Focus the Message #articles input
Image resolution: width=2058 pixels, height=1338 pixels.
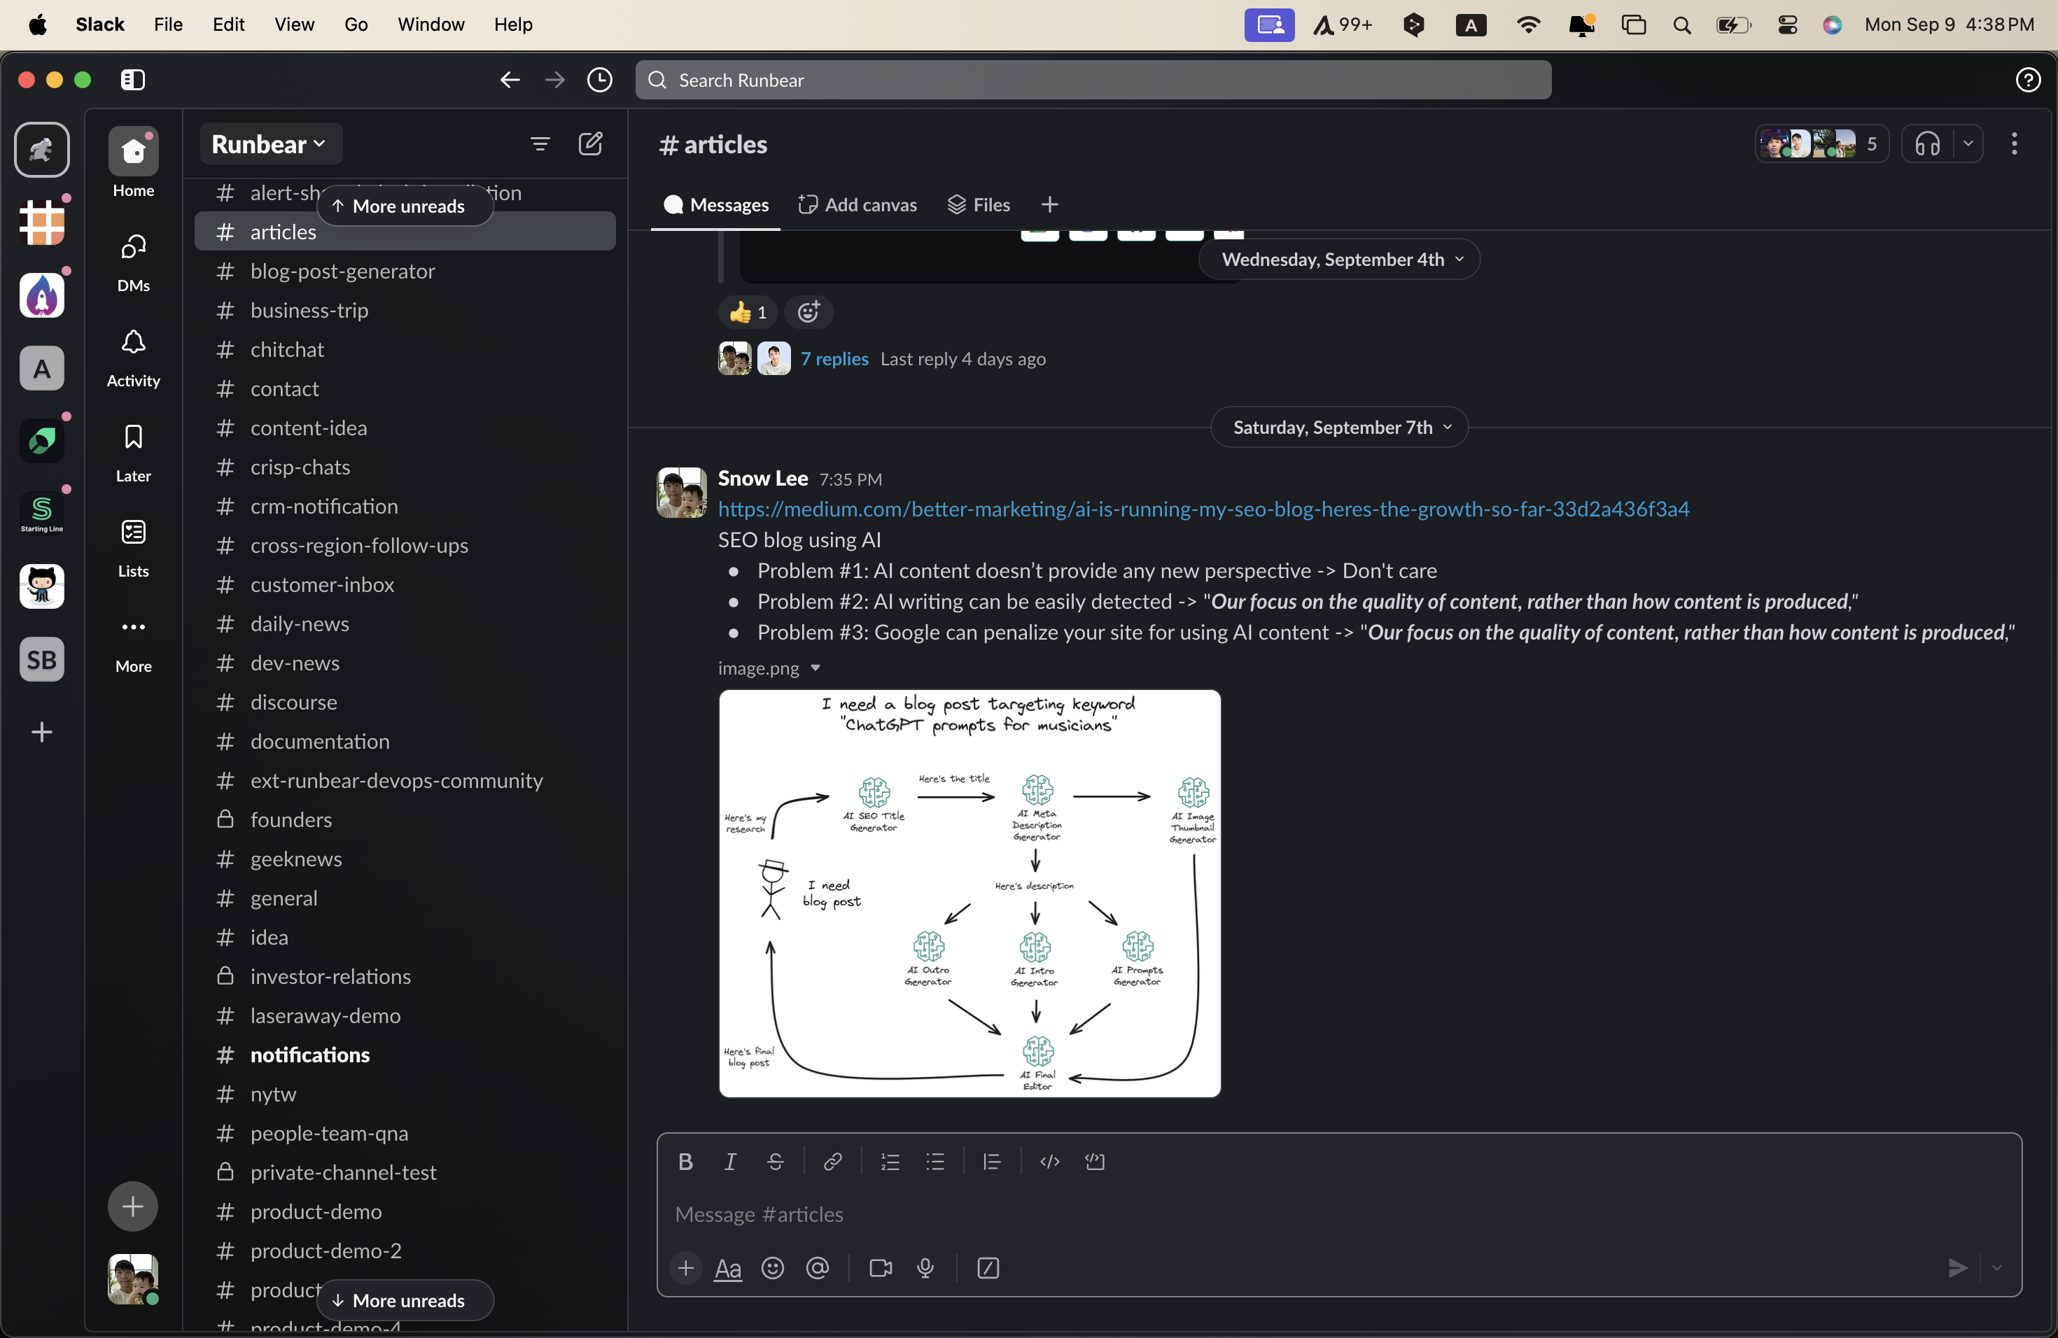click(1338, 1214)
